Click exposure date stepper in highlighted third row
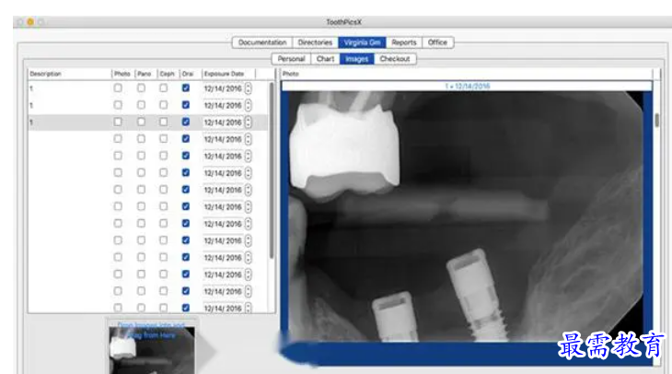 [x=249, y=122]
